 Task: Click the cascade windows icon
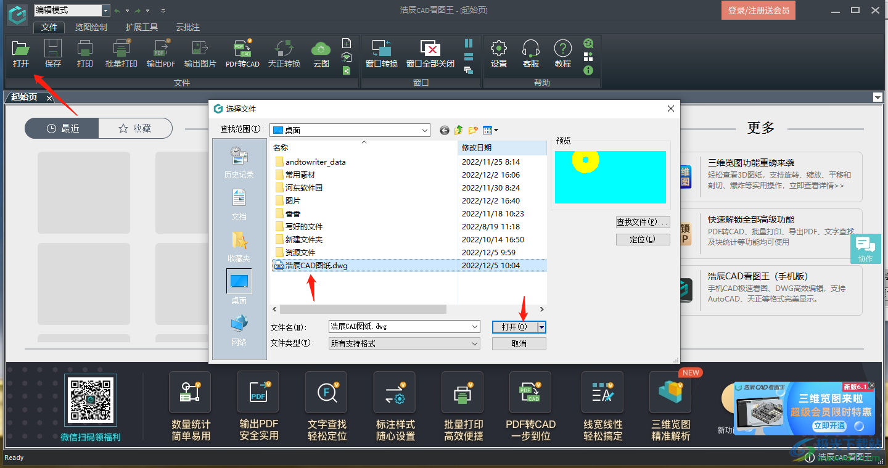pos(469,70)
